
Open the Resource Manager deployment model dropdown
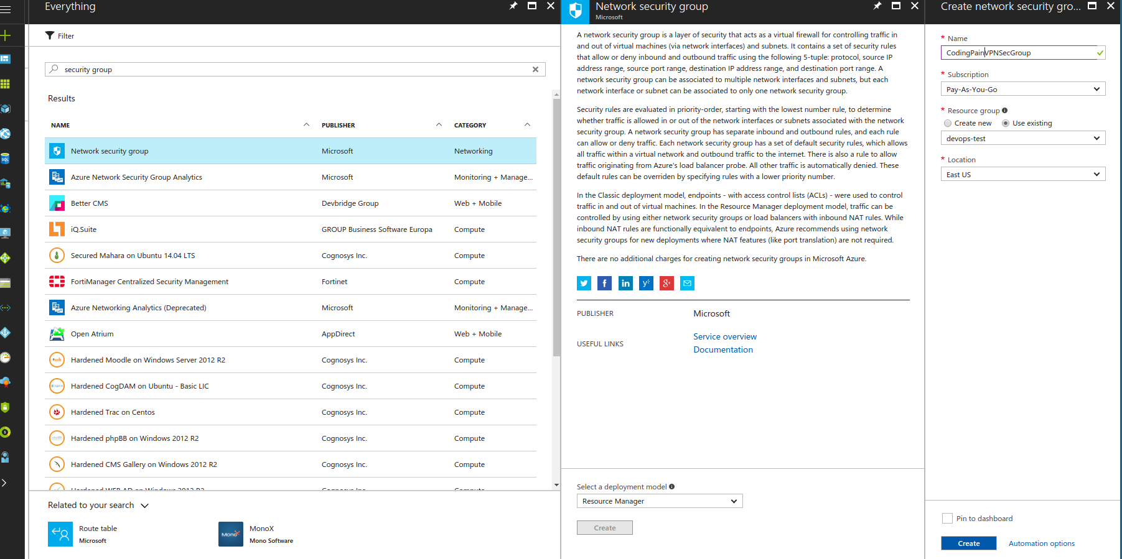(660, 501)
